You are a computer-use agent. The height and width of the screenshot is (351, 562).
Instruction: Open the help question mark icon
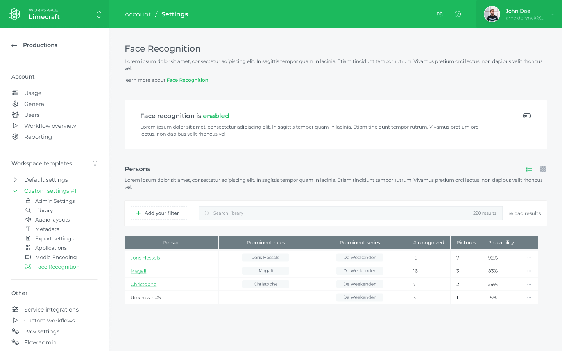458,14
